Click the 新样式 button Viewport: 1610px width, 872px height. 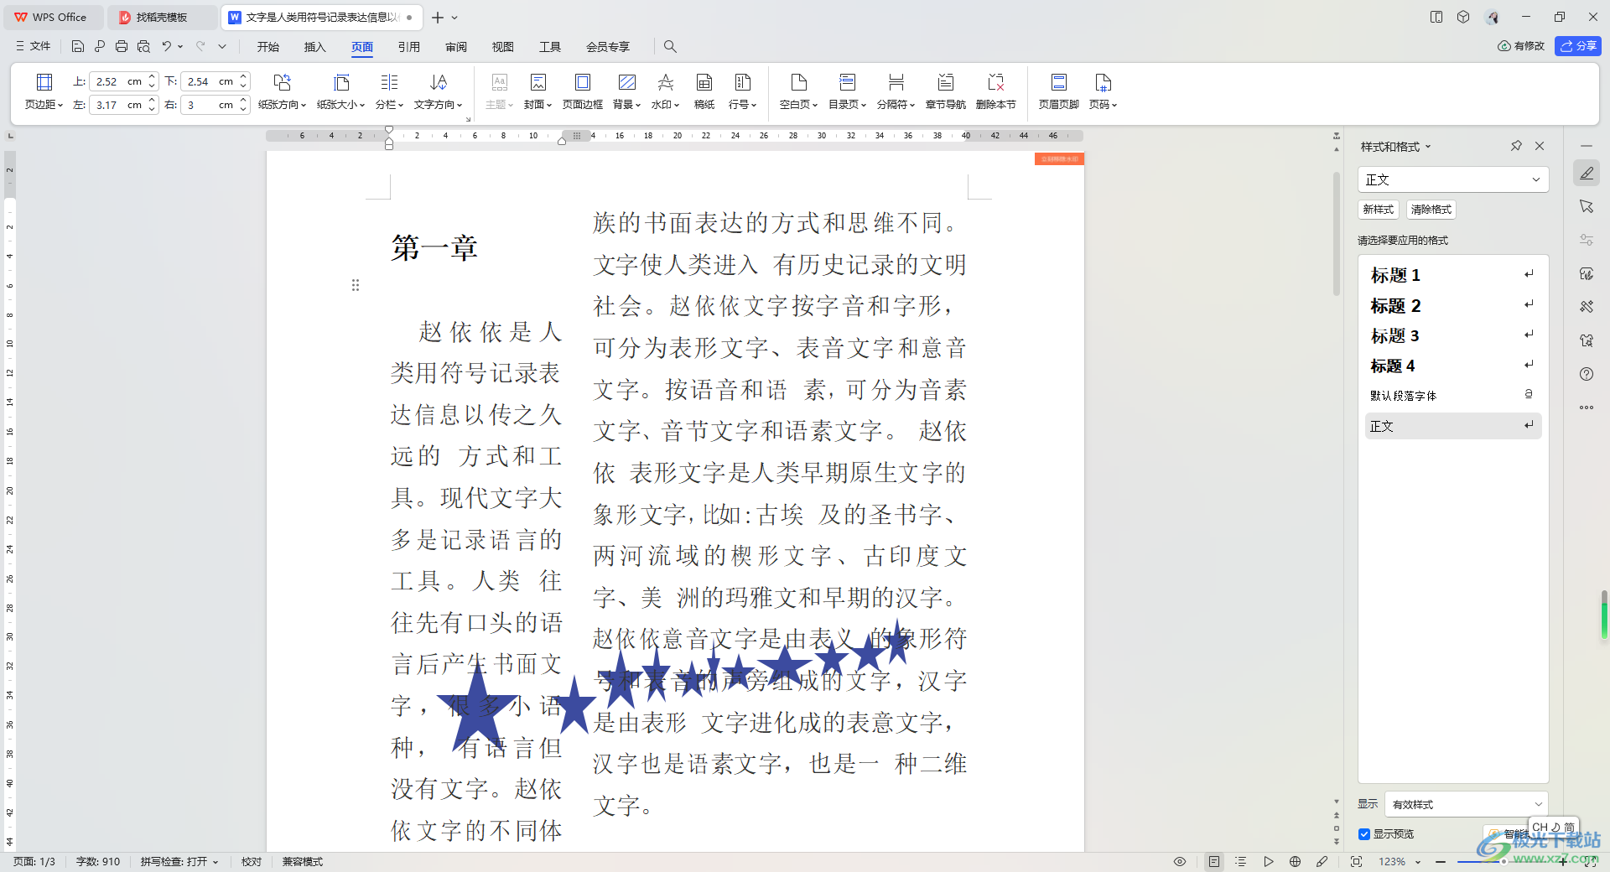[x=1378, y=210]
